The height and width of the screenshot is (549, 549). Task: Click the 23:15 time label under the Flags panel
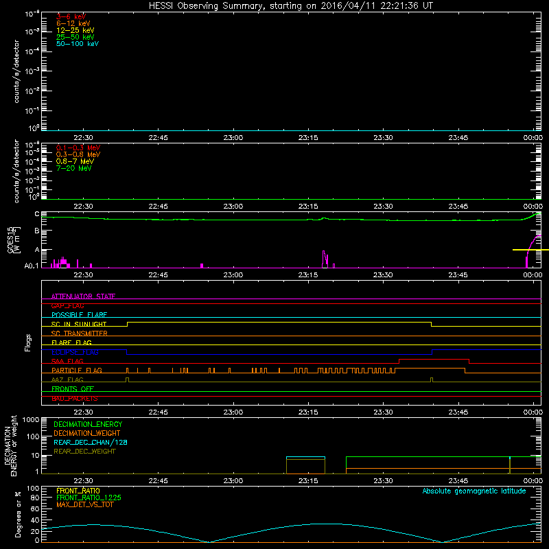[x=308, y=412]
